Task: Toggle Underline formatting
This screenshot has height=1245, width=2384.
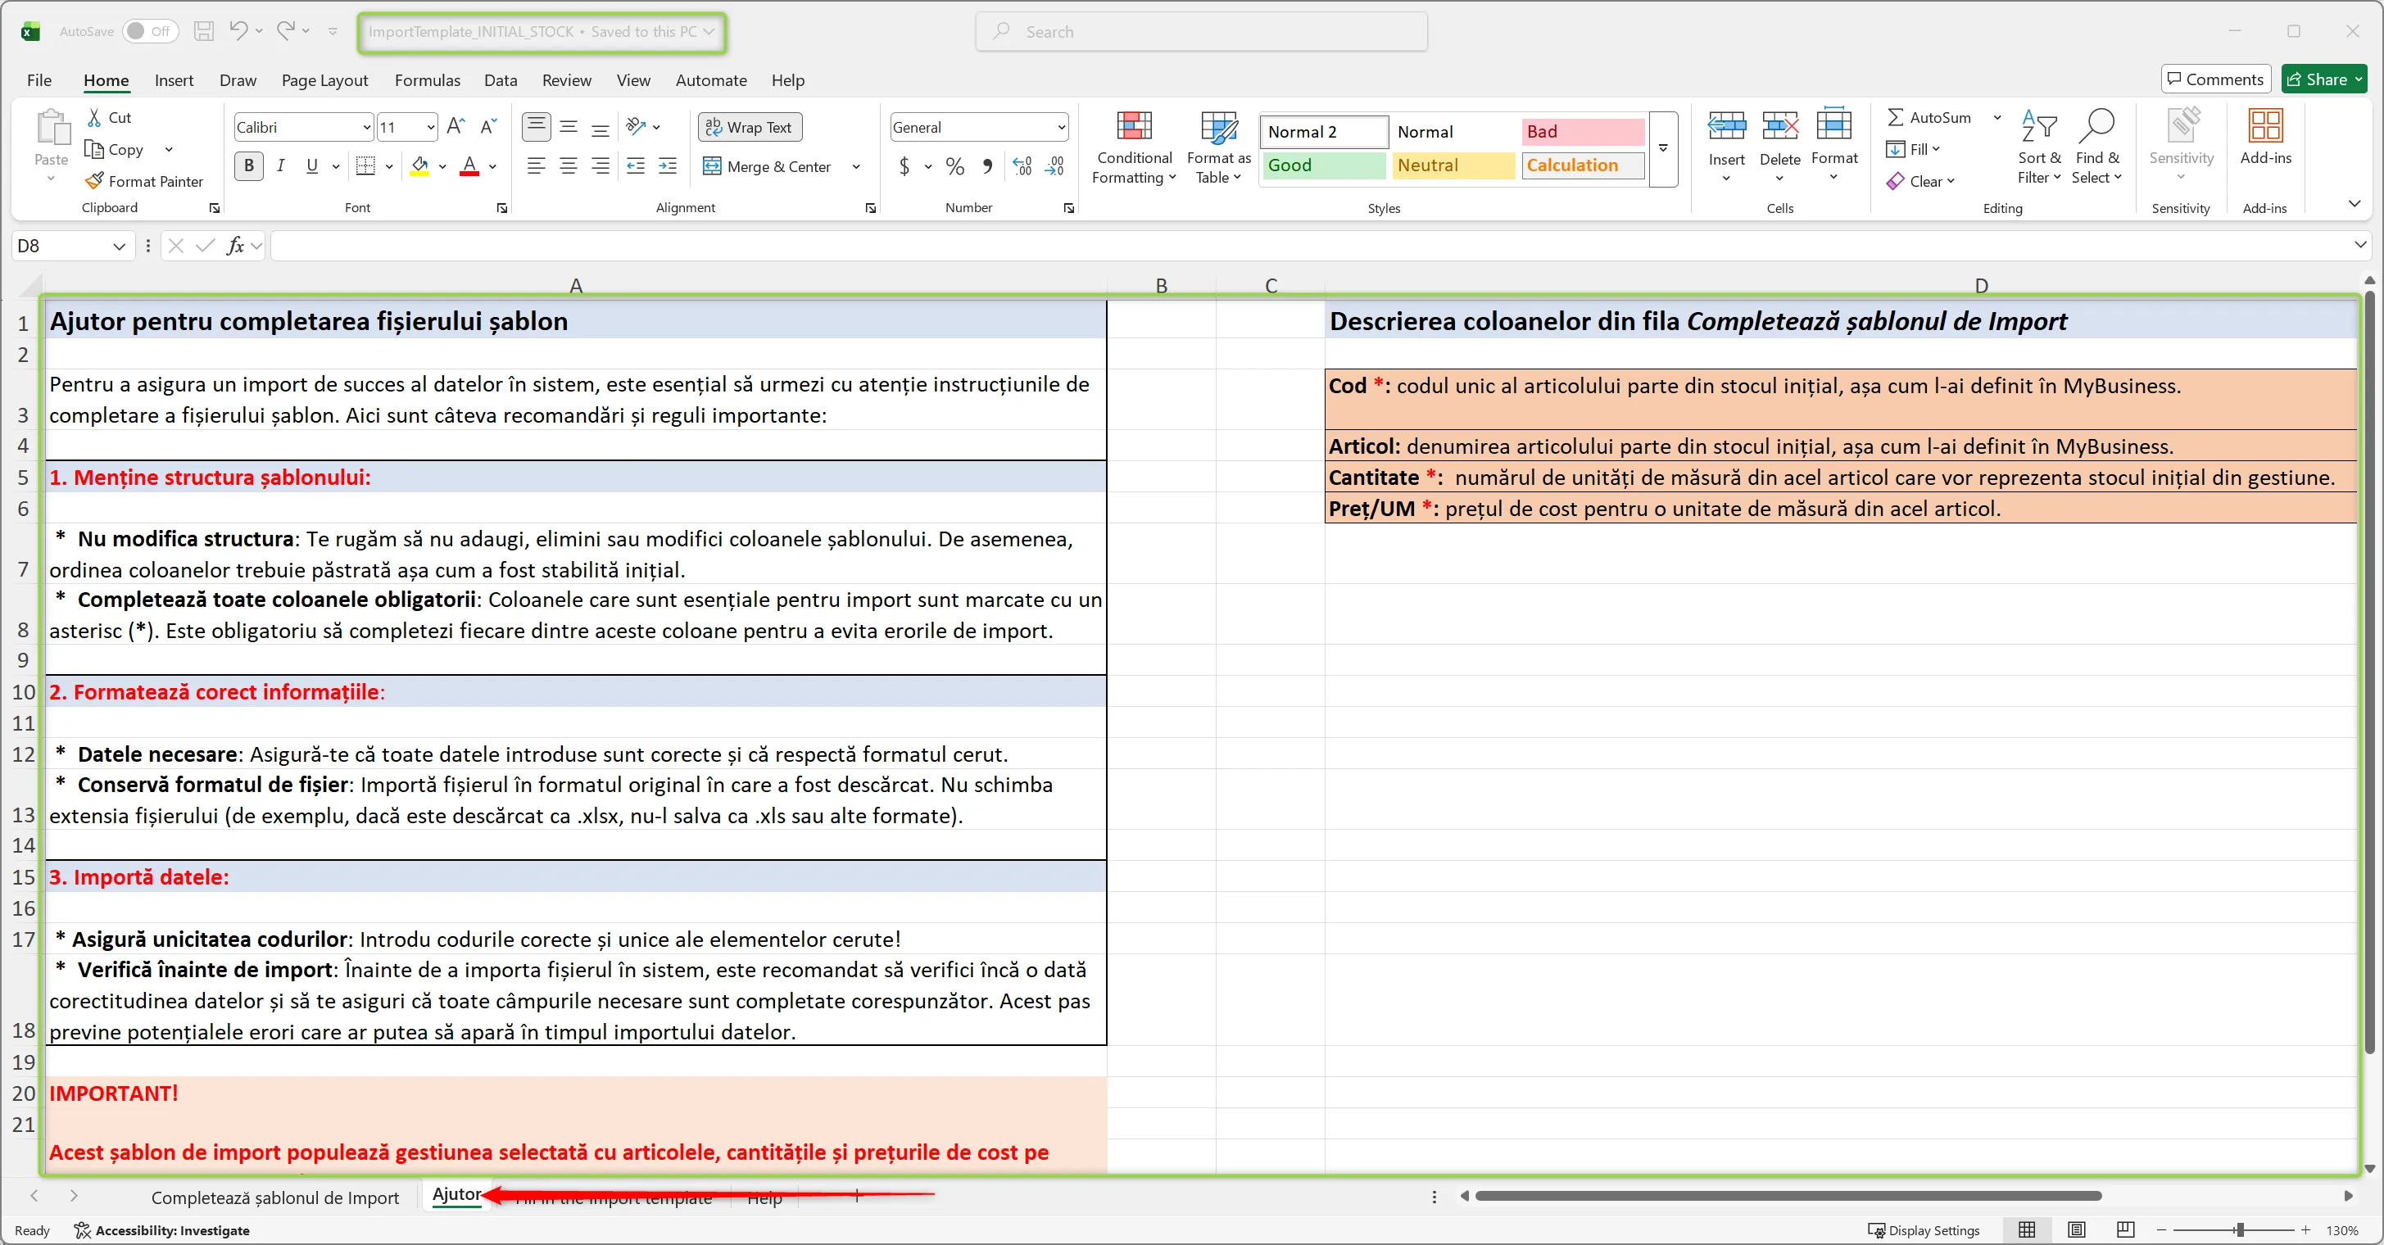Action: [x=312, y=166]
